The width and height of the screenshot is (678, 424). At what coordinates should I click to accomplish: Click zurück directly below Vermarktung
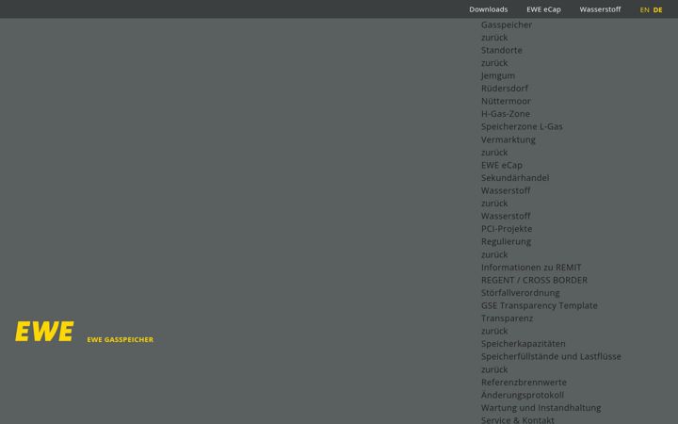point(494,153)
